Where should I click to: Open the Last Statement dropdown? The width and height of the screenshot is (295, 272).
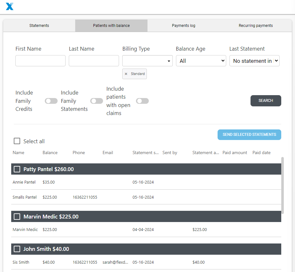(x=255, y=61)
